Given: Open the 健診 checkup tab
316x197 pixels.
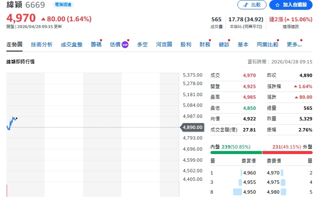Looking at the screenshot, I should coord(224,44).
